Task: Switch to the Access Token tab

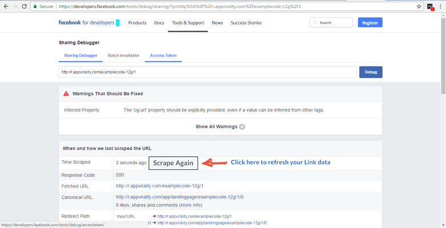Action: (163, 56)
